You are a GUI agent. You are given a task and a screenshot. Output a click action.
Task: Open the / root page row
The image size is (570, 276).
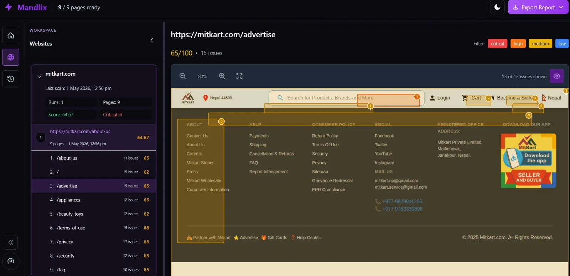[x=94, y=172]
